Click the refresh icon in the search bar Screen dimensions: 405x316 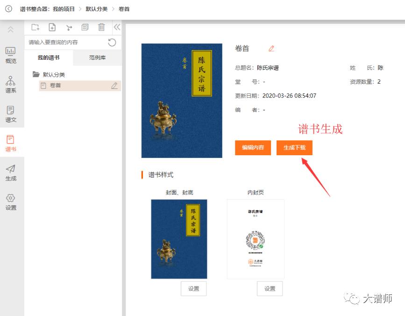pyautogui.click(x=112, y=42)
